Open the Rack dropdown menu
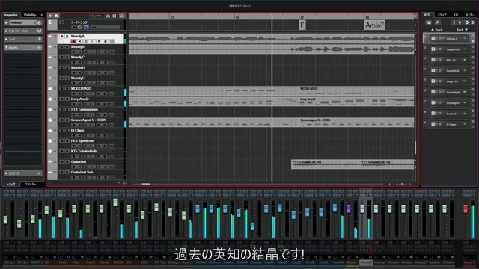The image size is (479, 269). pyautogui.click(x=462, y=30)
